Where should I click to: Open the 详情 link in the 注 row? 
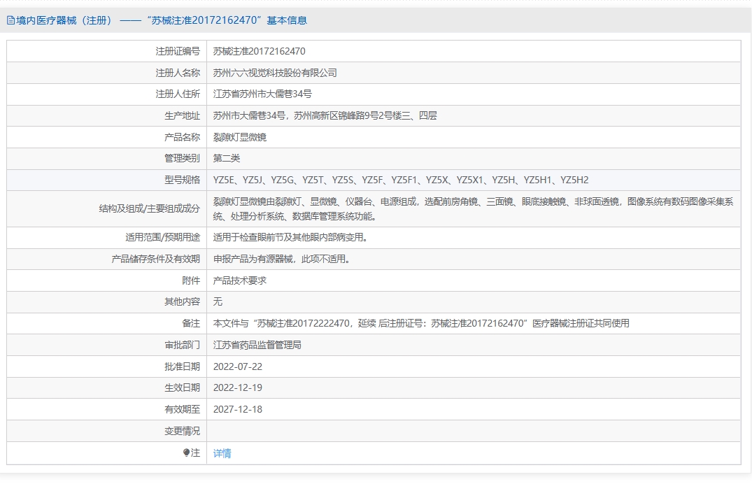coord(222,453)
